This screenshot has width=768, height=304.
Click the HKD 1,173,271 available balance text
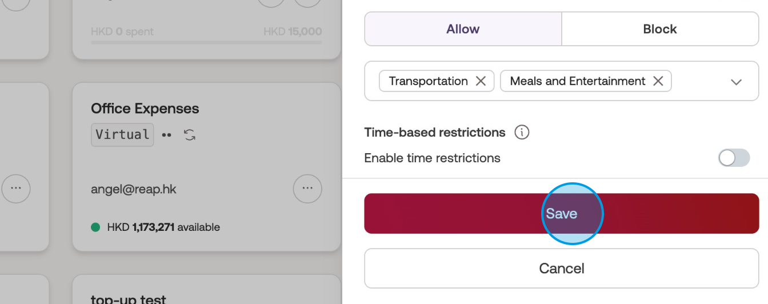pyautogui.click(x=163, y=227)
